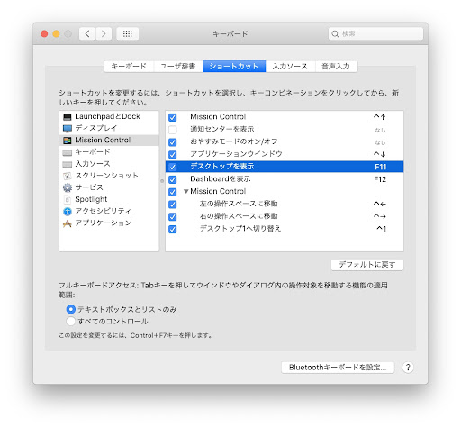
Task: Toggle おやすみモードのオン/オフ checkbox
Action: coord(173,142)
